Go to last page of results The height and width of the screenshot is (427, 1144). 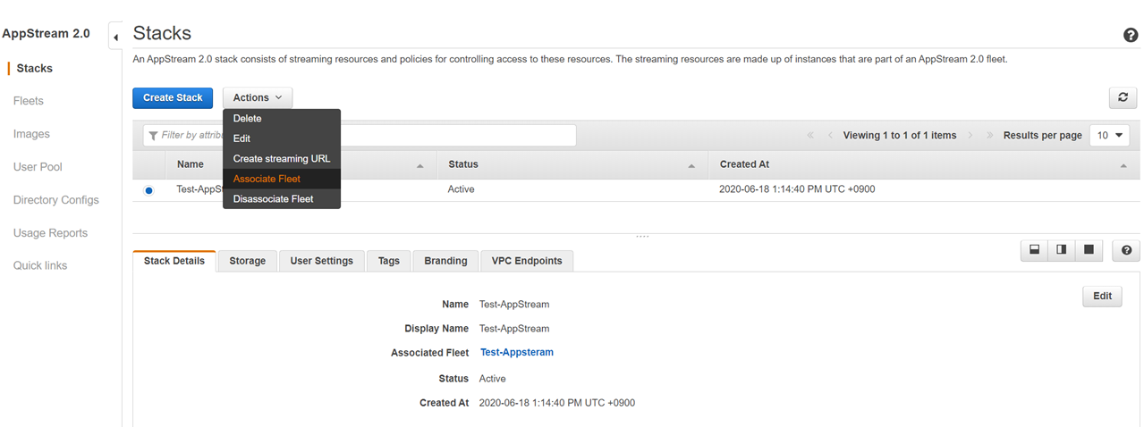[x=990, y=136]
